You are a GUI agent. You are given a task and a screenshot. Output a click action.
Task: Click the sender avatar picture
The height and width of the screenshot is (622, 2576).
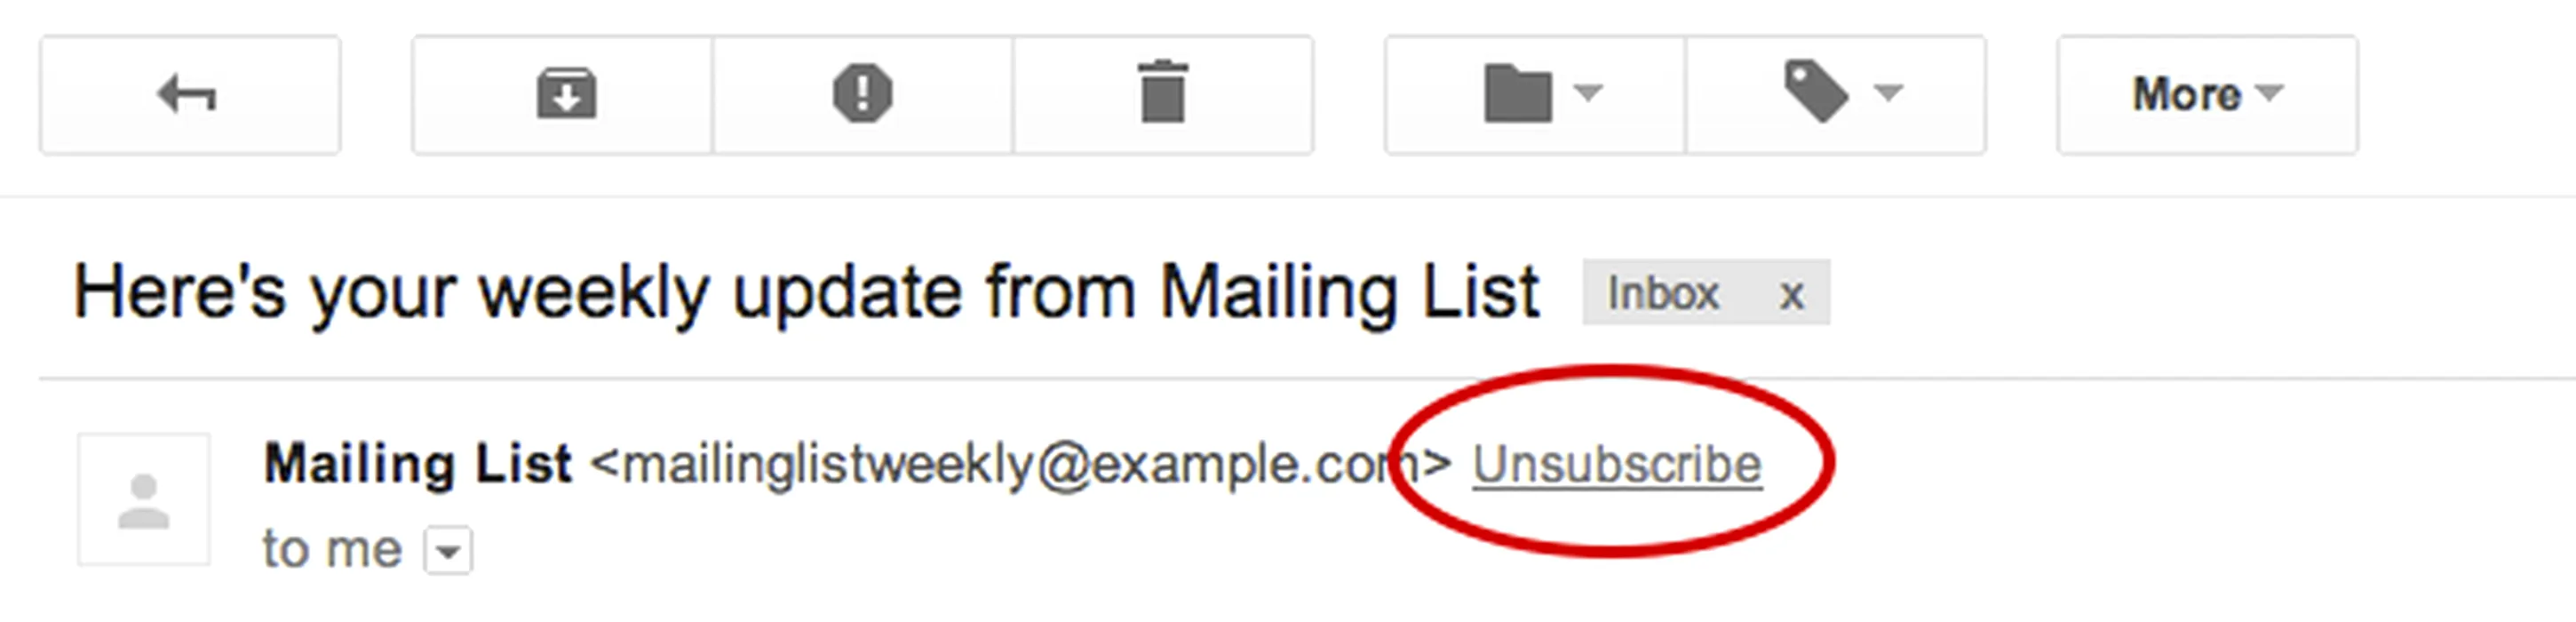click(144, 500)
